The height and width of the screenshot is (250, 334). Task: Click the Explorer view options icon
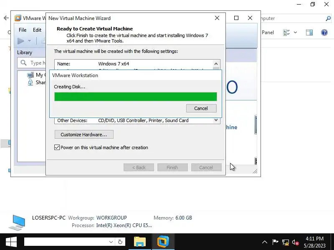[x=286, y=32]
